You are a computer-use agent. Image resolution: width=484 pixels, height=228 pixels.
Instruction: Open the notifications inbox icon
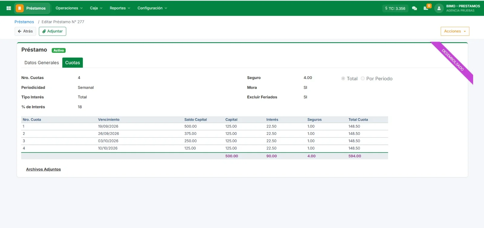pos(426,8)
